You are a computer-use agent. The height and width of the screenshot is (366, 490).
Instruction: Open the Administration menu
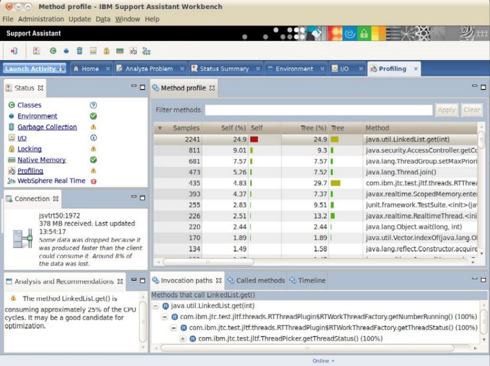point(41,19)
